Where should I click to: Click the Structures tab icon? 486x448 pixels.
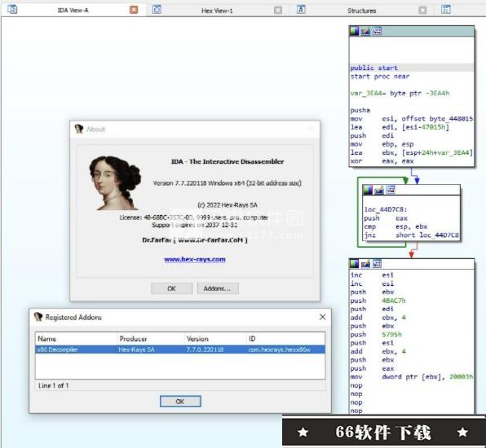(301, 10)
